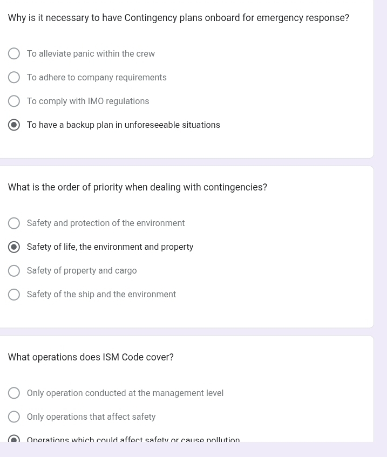Click the 'Only operations that affect safety' label text

pyautogui.click(x=91, y=417)
